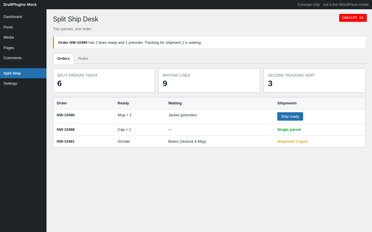Select the Split Ship sidebar item
Viewport: 372px width, 232px height.
coord(23,73)
